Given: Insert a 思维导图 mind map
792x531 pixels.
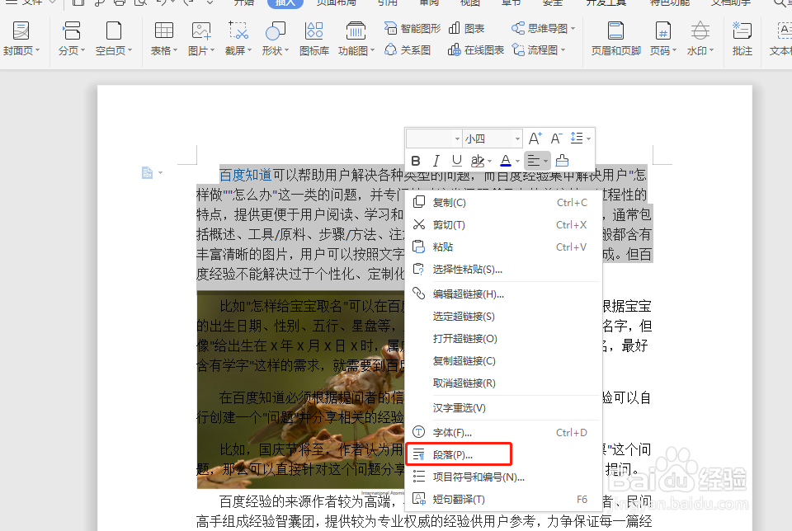Looking at the screenshot, I should pyautogui.click(x=540, y=28).
